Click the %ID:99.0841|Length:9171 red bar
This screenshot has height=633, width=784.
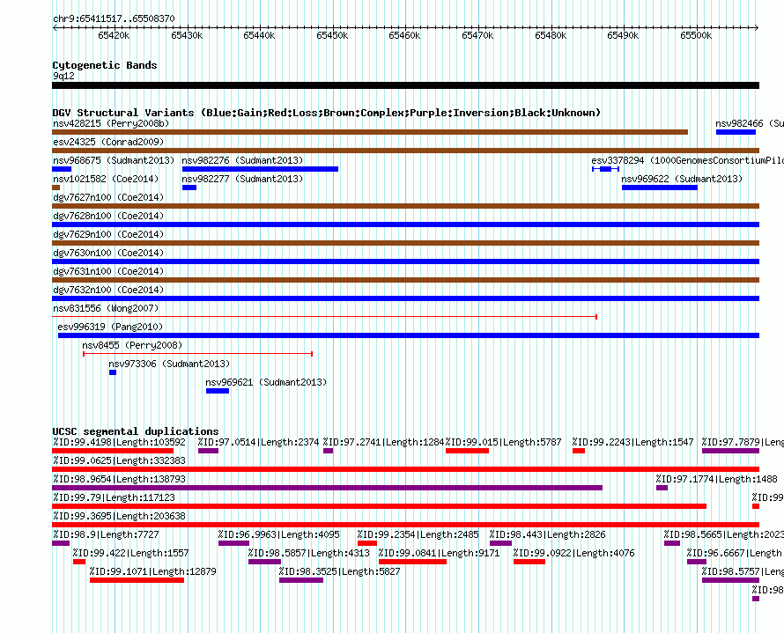point(412,562)
